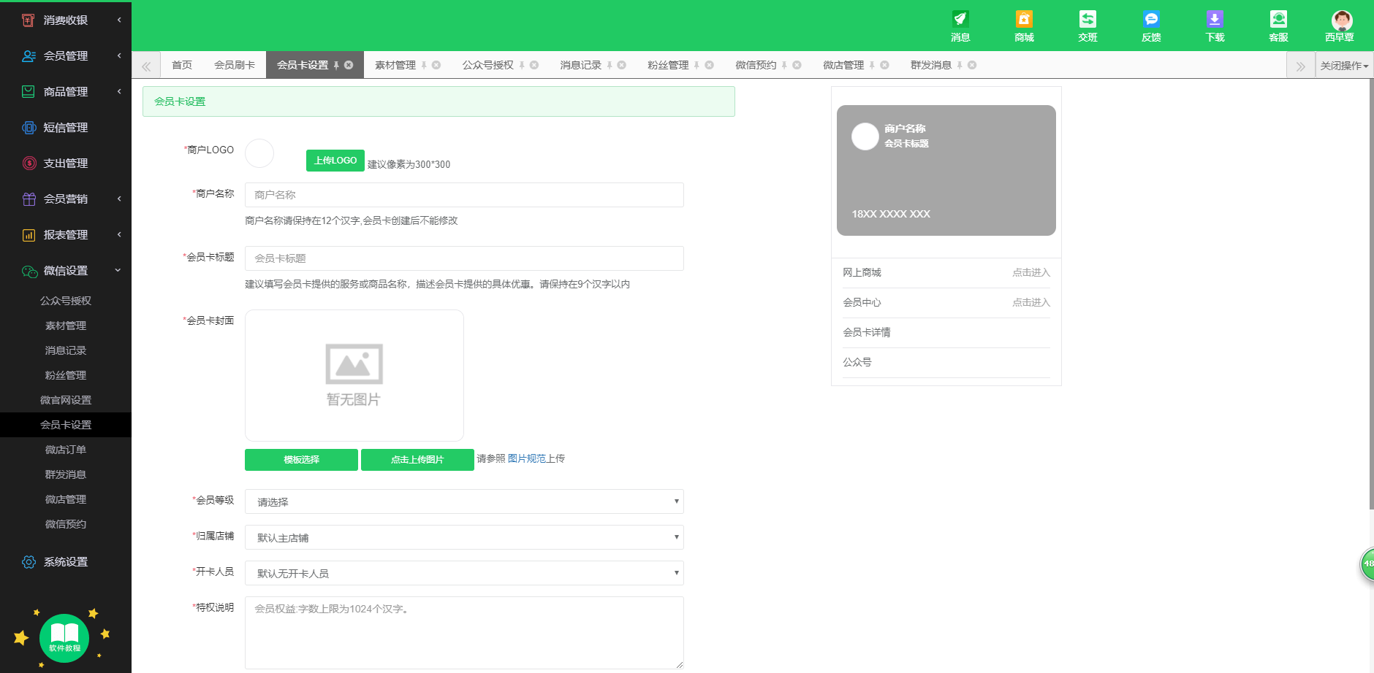Click the 特权说明 text area
1374x673 pixels.
pyautogui.click(x=464, y=633)
